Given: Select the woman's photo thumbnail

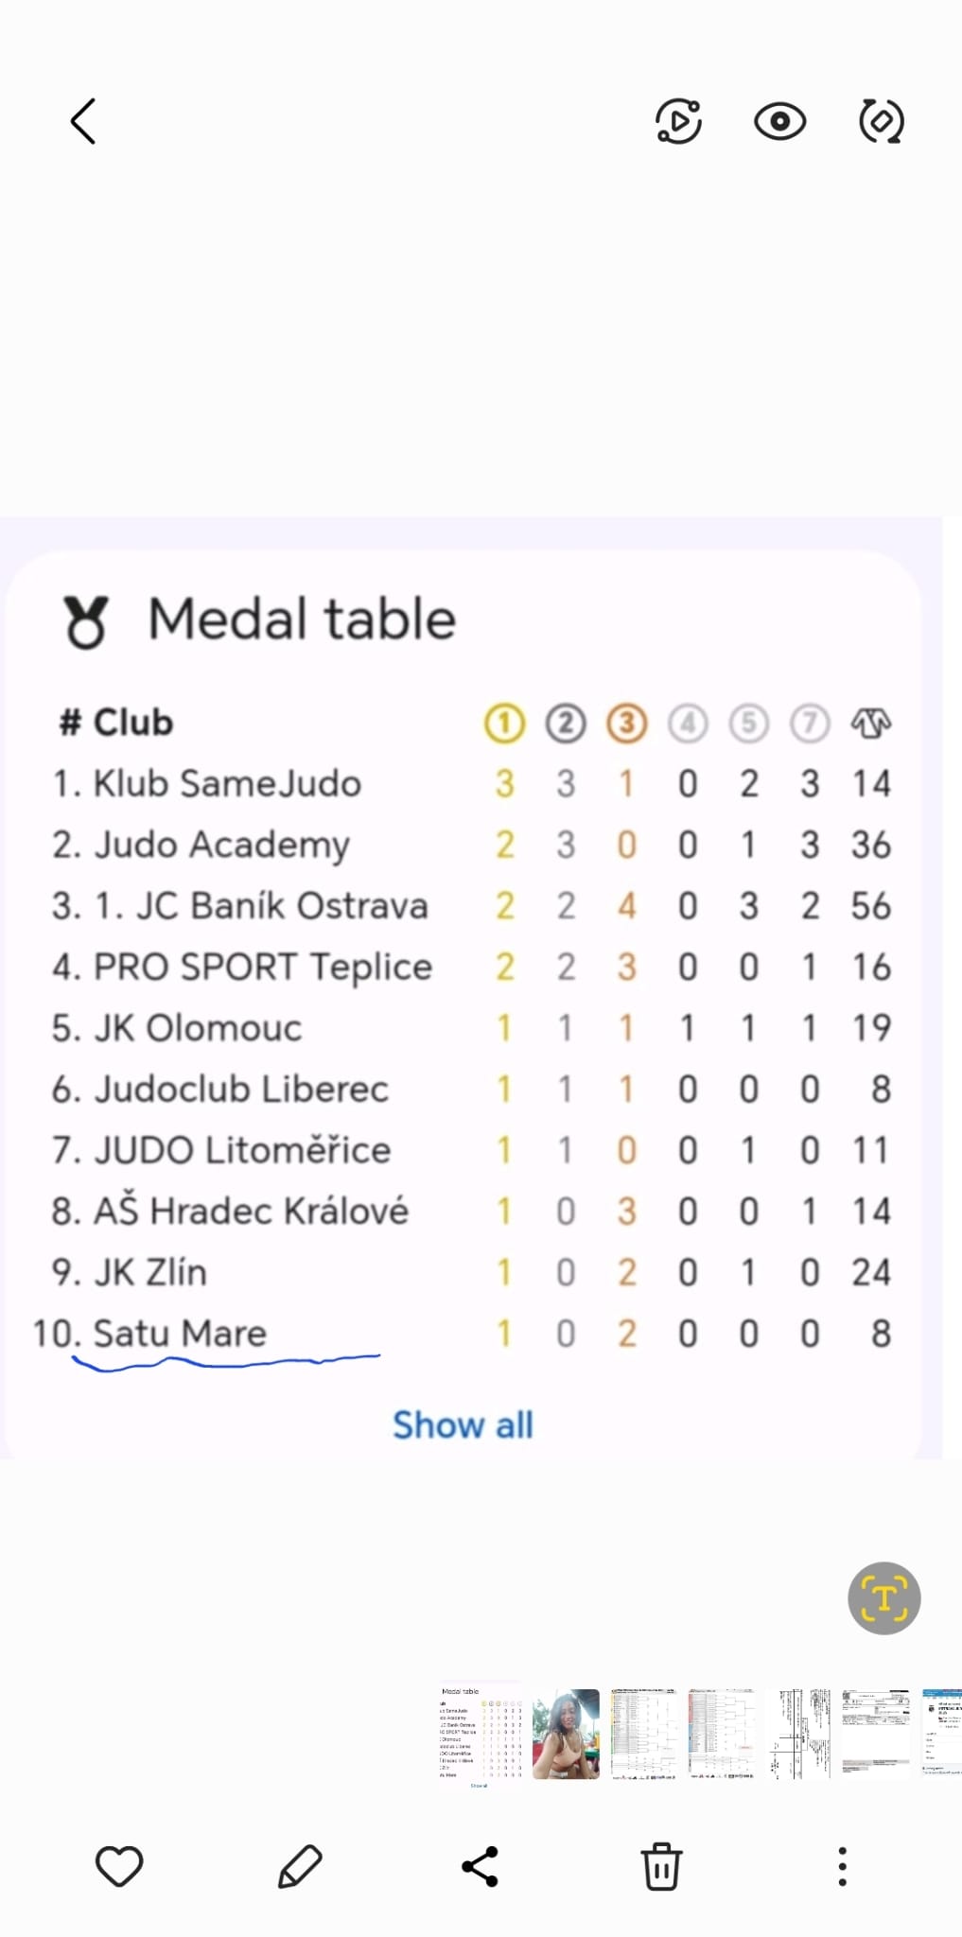Looking at the screenshot, I should (566, 1734).
